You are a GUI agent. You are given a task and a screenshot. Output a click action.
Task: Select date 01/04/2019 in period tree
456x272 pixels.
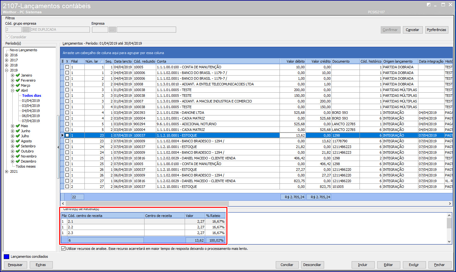click(31, 101)
